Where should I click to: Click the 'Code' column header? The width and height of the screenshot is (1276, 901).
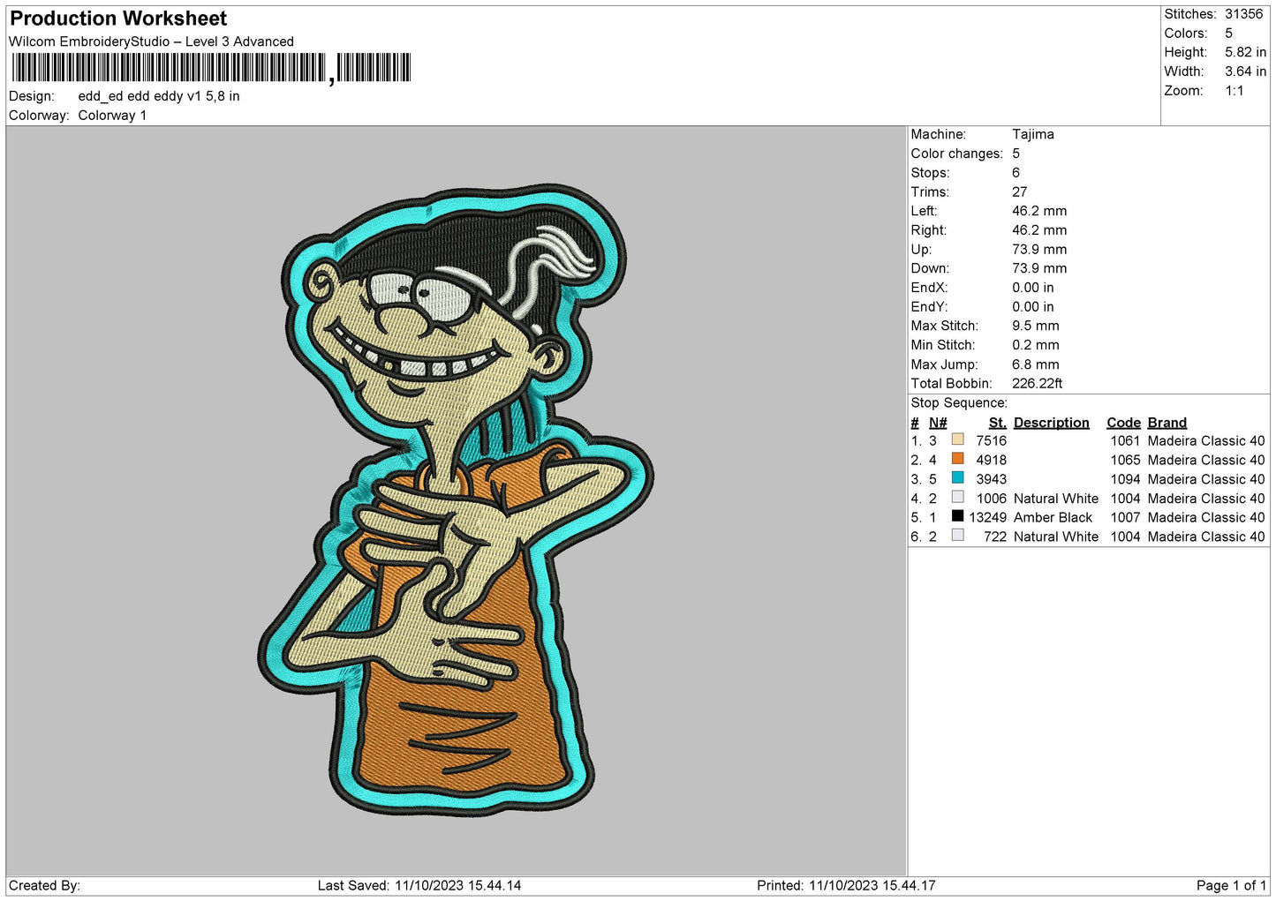[x=1123, y=423]
